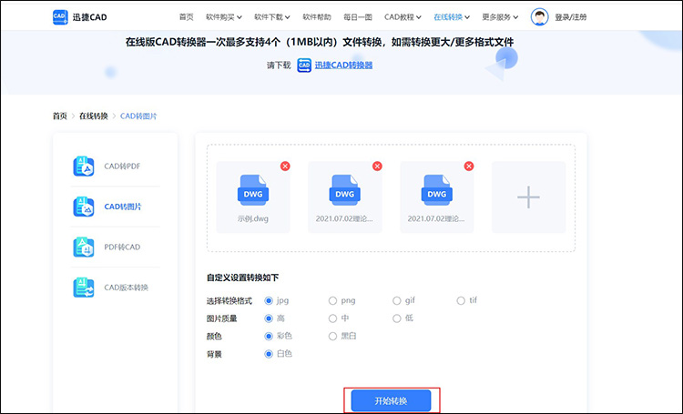Click the CAD转PDF sidebar icon
The image size is (683, 414).
84,167
